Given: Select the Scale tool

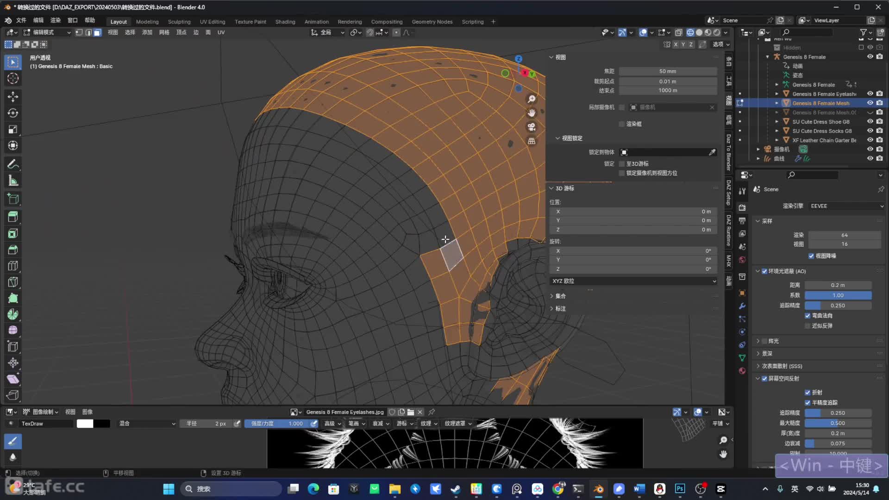Looking at the screenshot, I should [13, 129].
